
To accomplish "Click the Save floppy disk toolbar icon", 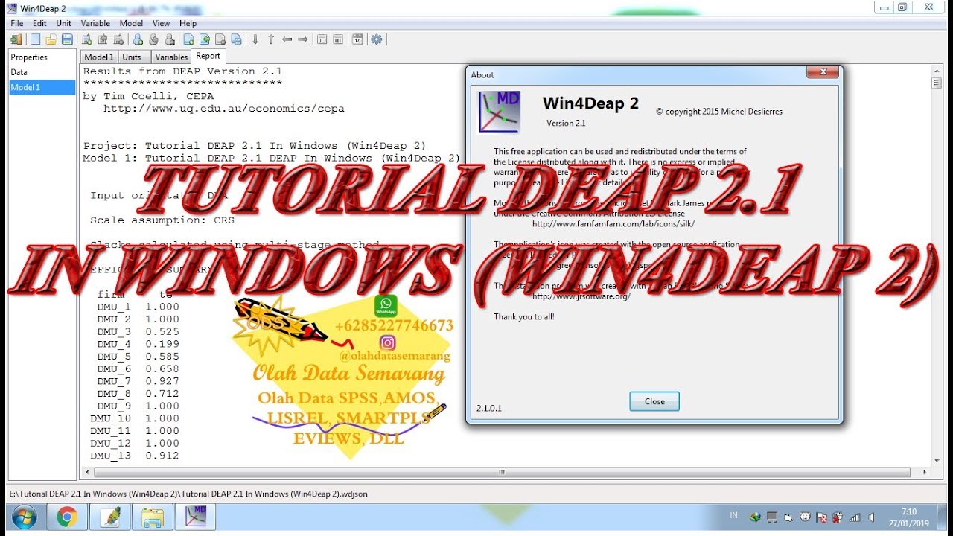I will 67,39.
